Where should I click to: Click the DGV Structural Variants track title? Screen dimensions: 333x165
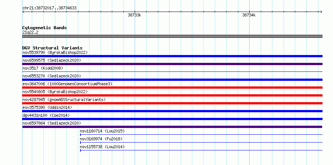[52, 48]
